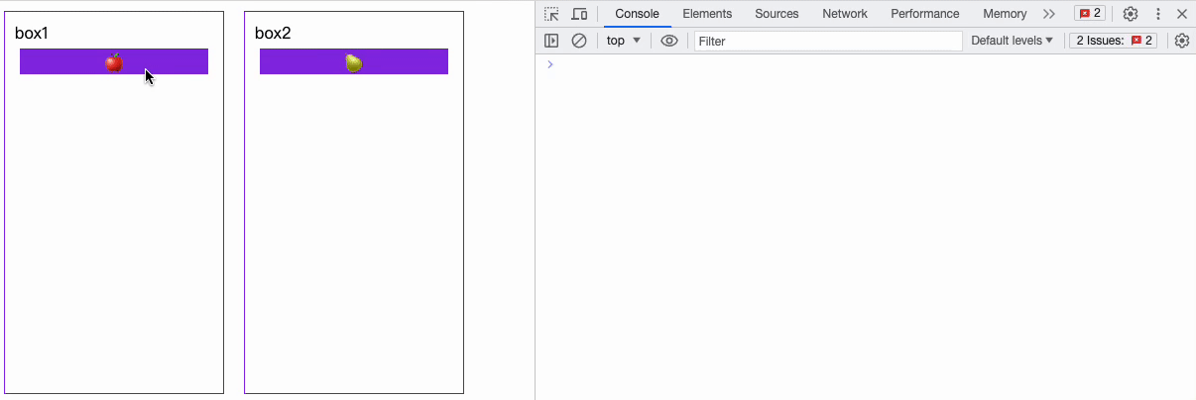Open the Default levels dropdown

pyautogui.click(x=1013, y=41)
